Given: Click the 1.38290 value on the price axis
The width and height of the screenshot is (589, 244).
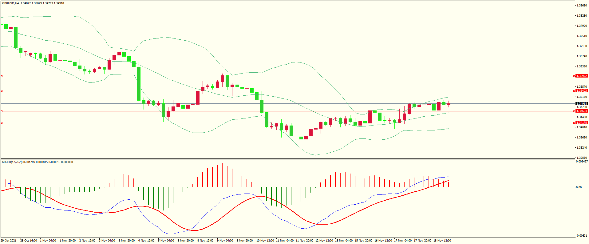Looking at the screenshot, I should coord(582,16).
